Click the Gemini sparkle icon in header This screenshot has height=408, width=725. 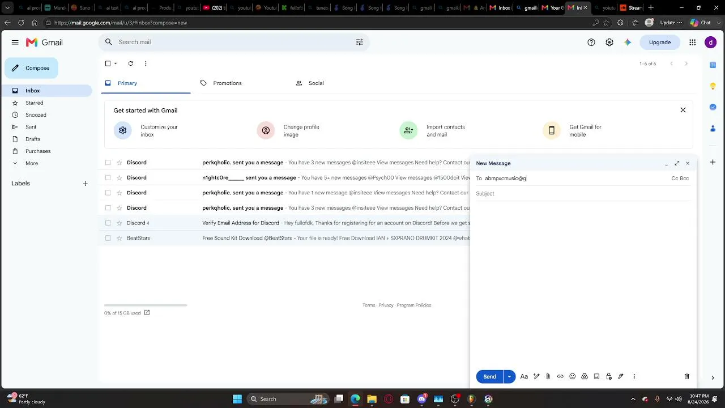pos(628,42)
